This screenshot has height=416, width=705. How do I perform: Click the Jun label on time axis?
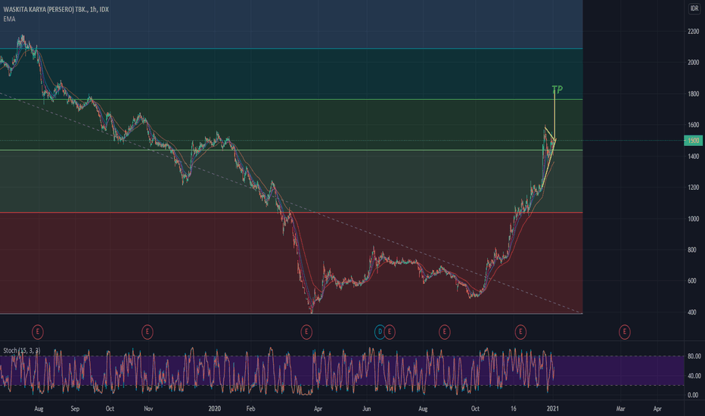366,408
